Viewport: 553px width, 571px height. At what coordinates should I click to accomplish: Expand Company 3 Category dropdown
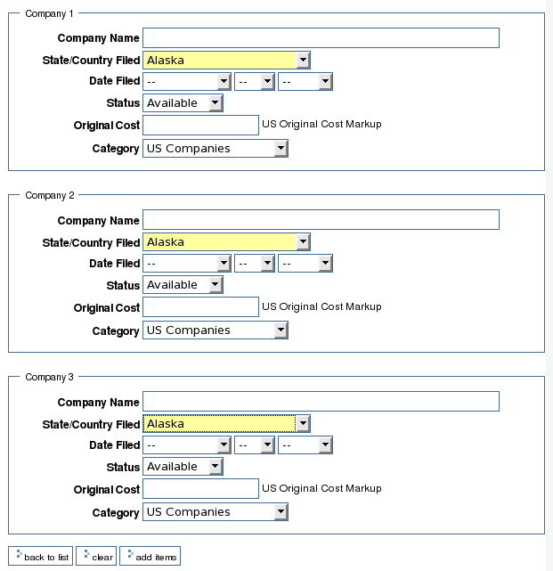(216, 512)
